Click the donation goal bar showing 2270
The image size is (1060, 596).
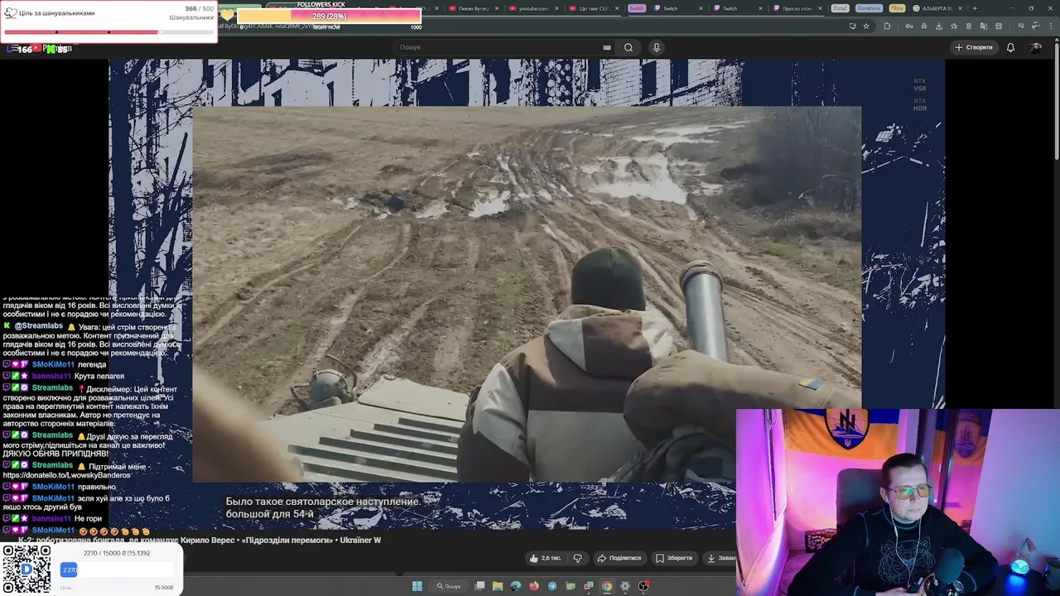click(117, 570)
